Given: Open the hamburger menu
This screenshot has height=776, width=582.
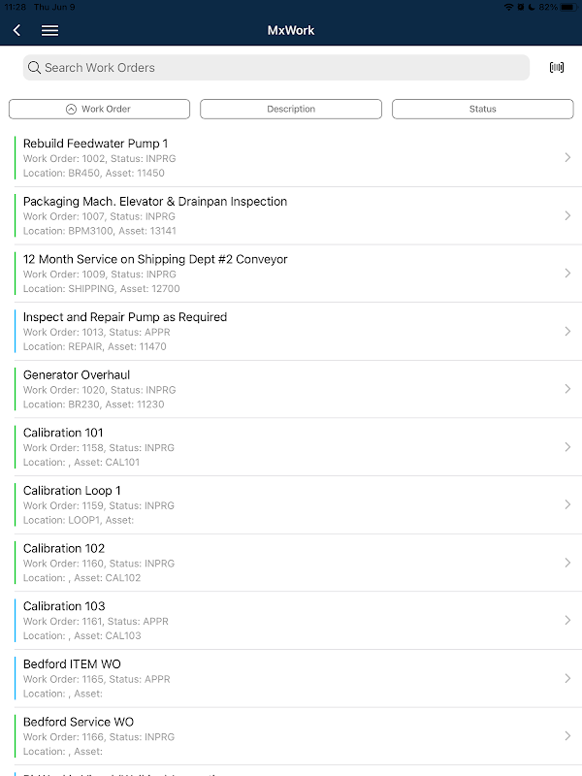Looking at the screenshot, I should tap(49, 31).
